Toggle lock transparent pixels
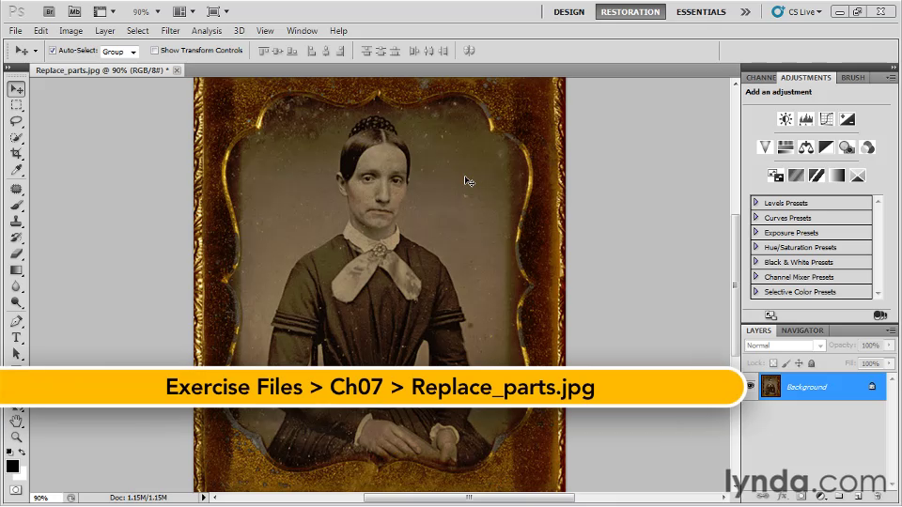The height and width of the screenshot is (507, 902). coord(773,363)
